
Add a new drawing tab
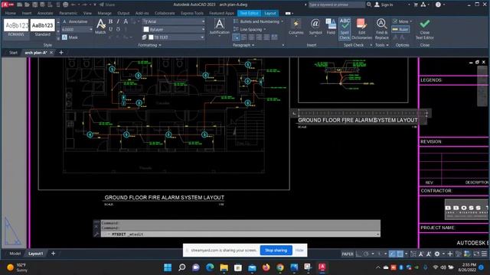61,53
